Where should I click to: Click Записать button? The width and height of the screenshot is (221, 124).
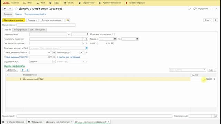pyautogui.click(x=32, y=20)
